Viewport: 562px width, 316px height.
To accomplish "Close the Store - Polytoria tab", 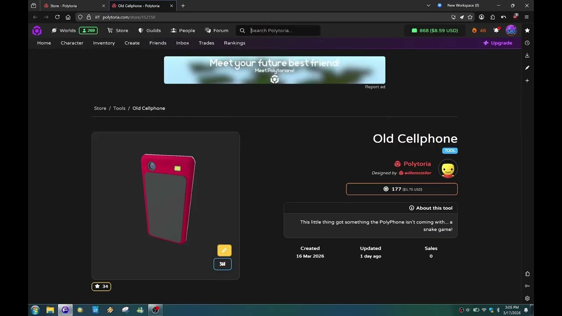I will [104, 6].
